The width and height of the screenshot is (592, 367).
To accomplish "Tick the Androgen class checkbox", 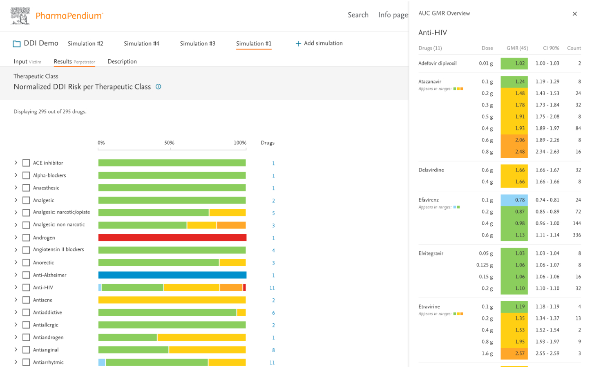I will pos(26,238).
